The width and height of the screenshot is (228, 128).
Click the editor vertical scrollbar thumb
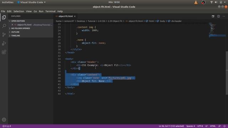pos(227,73)
